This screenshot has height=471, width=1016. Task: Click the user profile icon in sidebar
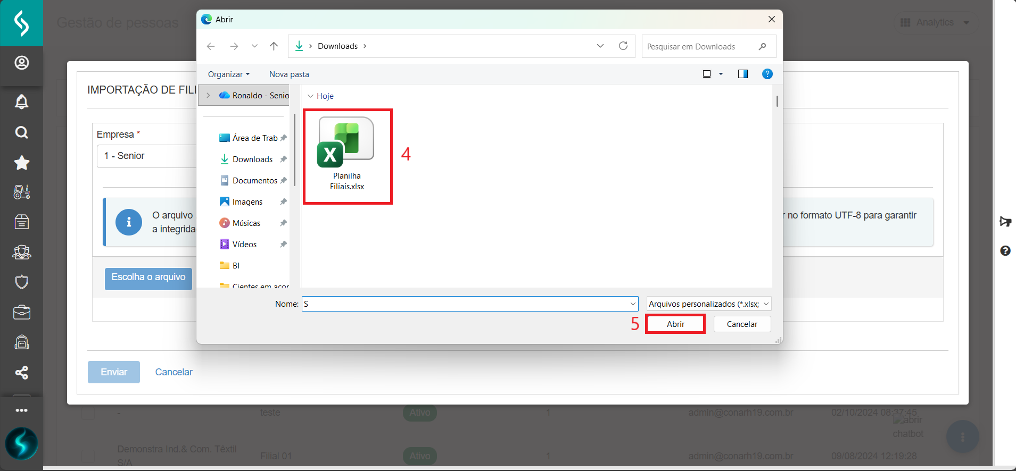[x=21, y=63]
